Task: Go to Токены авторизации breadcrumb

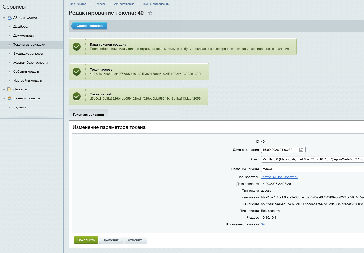Action: pos(156,4)
